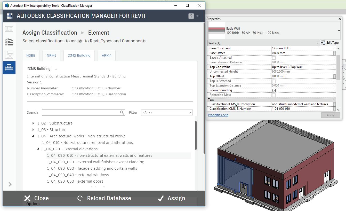Click the Assign button
Screen dimensions: 346x211
(171, 198)
